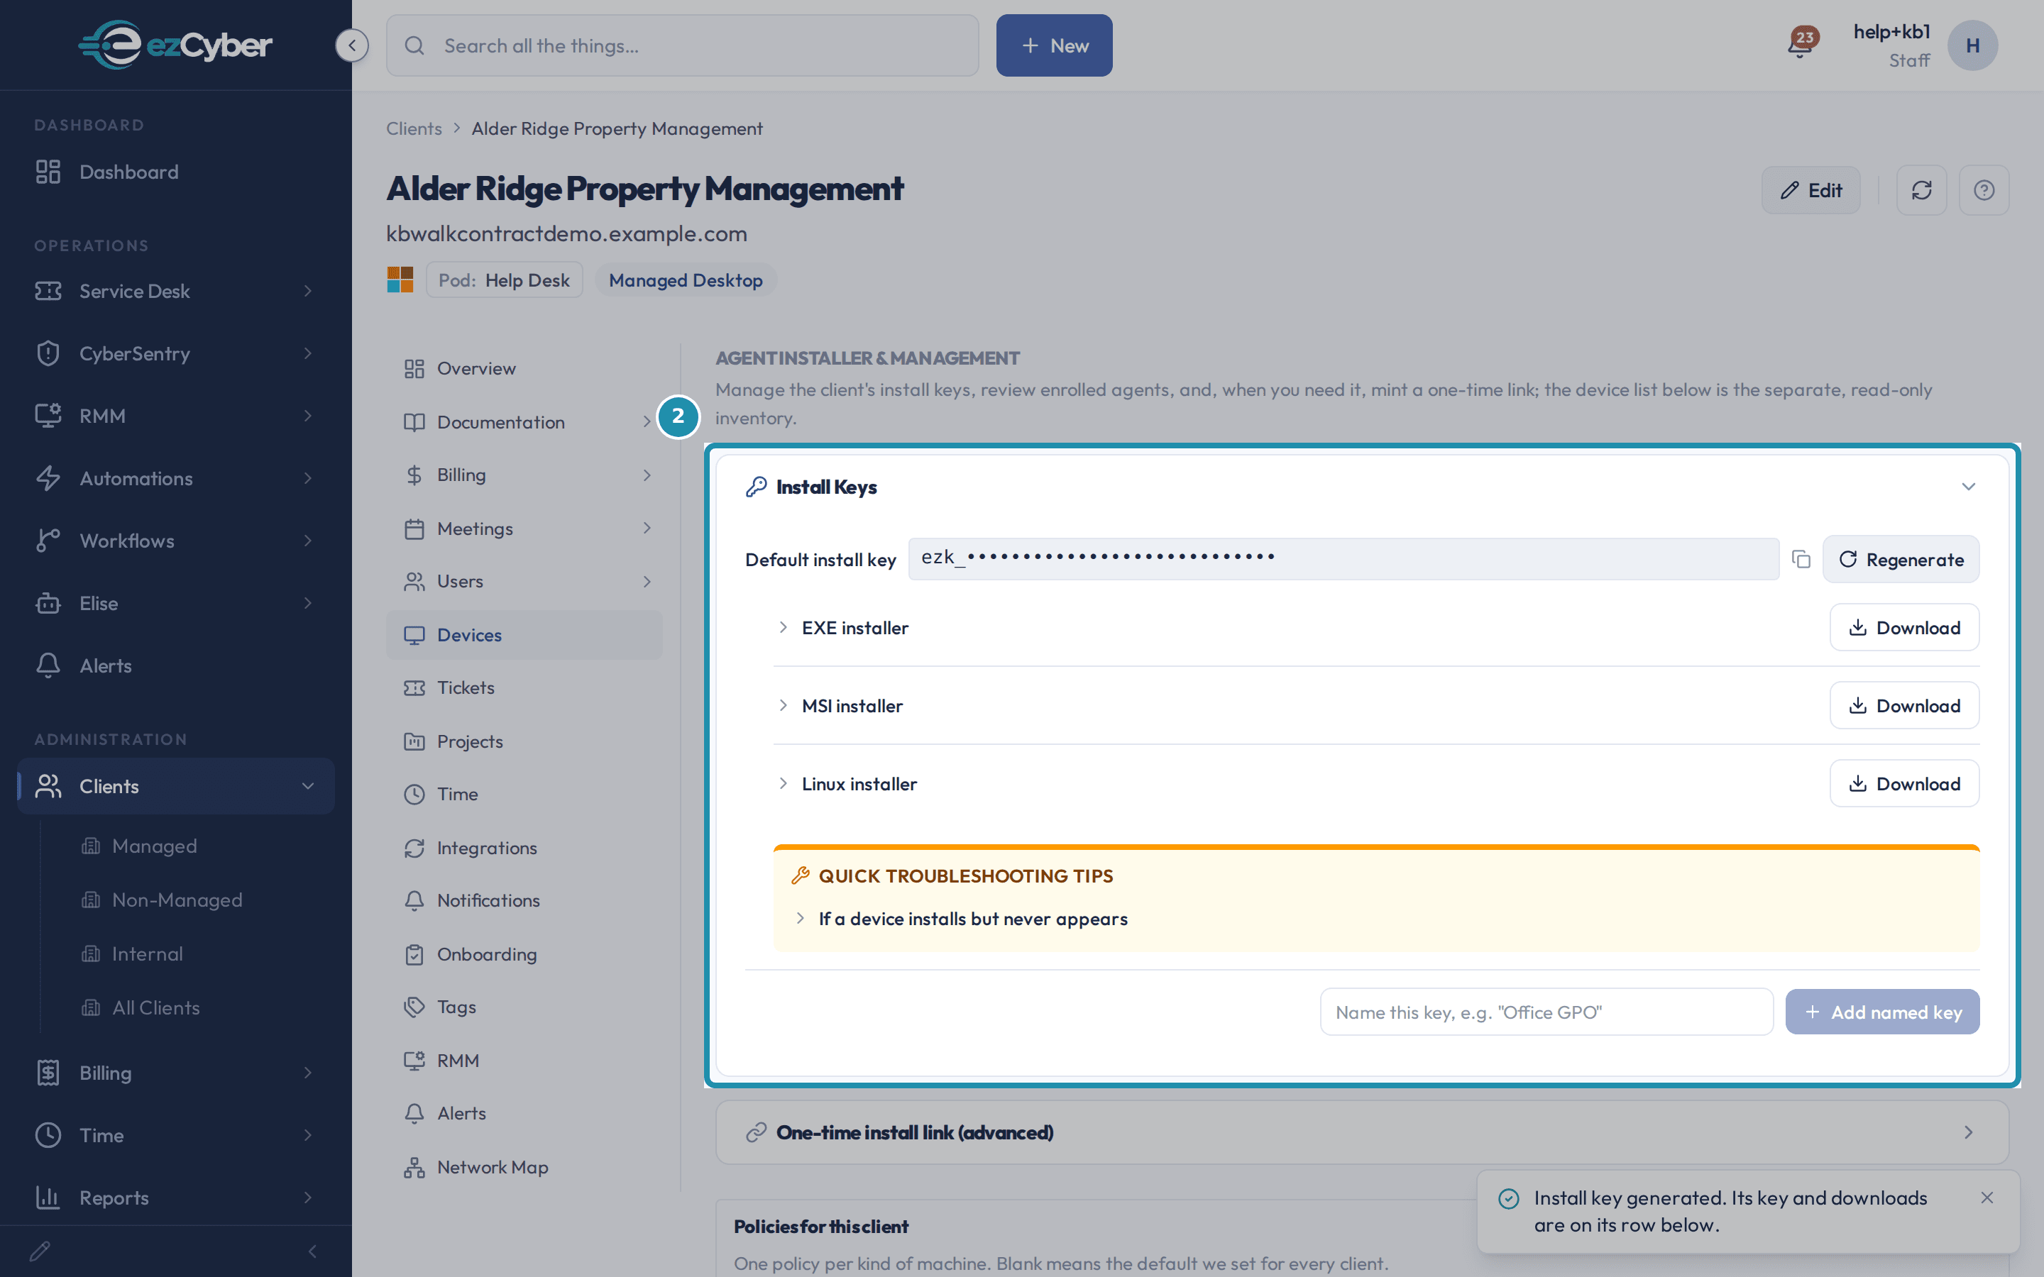The width and height of the screenshot is (2044, 1277).
Task: Focus the Search all the things field
Action: coord(683,45)
